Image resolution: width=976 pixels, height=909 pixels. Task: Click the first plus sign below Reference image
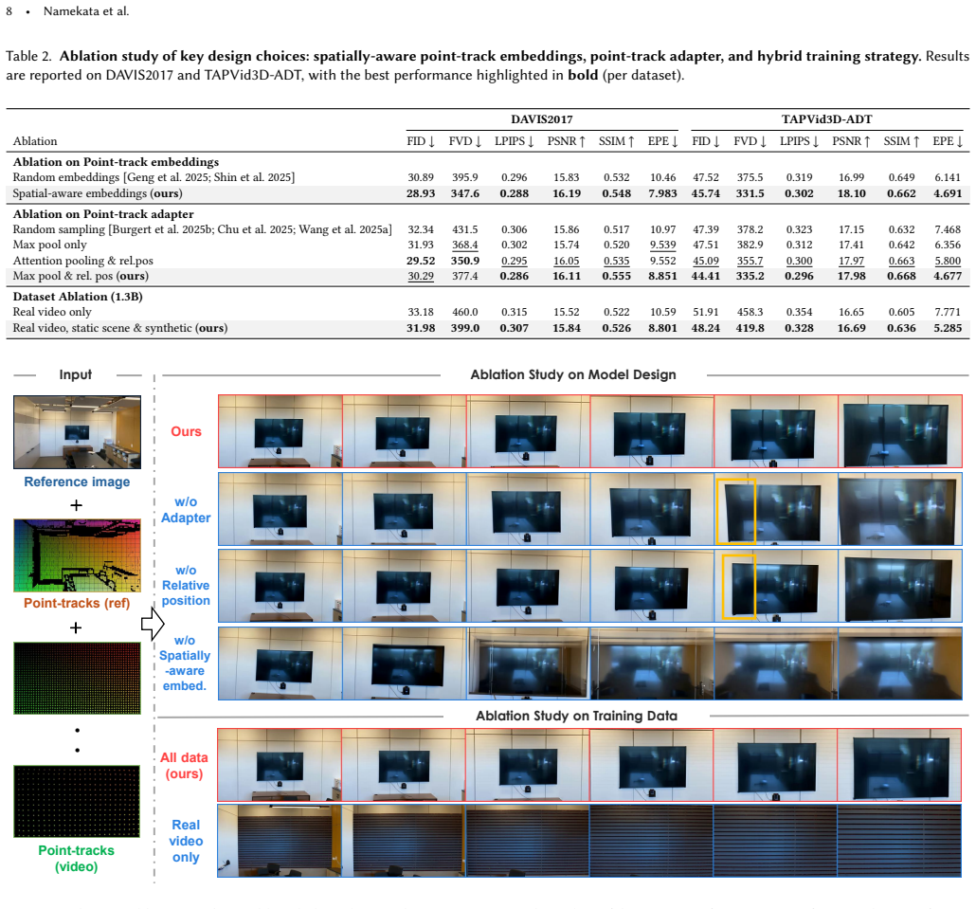(x=76, y=505)
